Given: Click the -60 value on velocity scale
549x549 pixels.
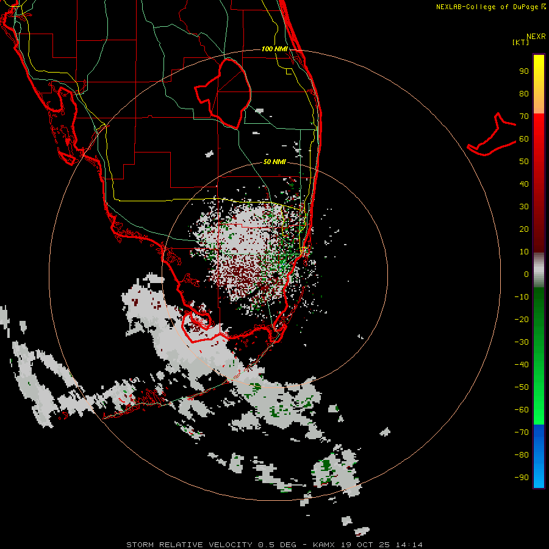Looking at the screenshot, I should click(x=522, y=410).
